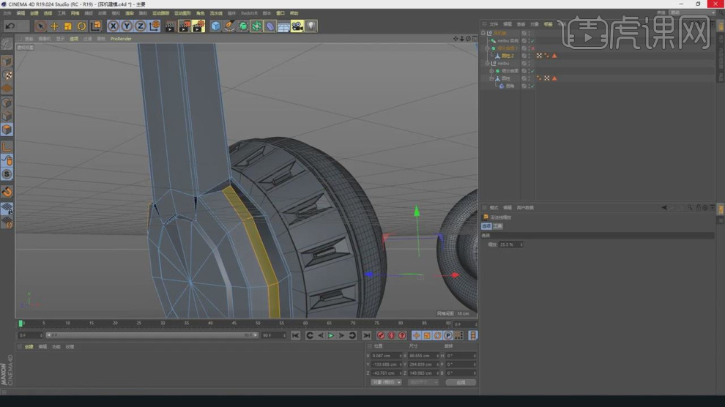Click the Light bulb icon
This screenshot has height=407, width=725.
tap(311, 26)
